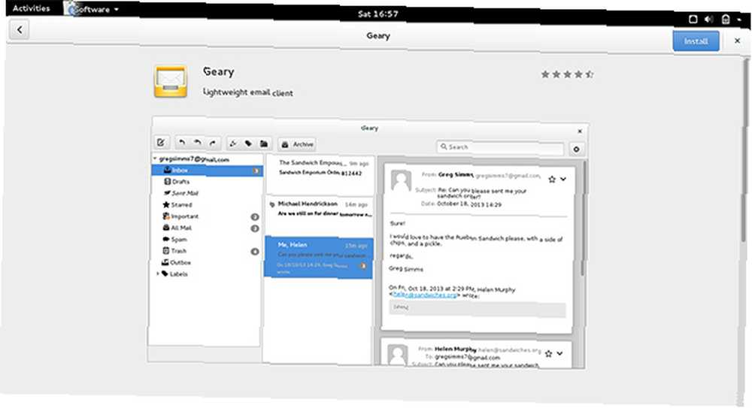Click the volume icon in top bar

point(709,20)
